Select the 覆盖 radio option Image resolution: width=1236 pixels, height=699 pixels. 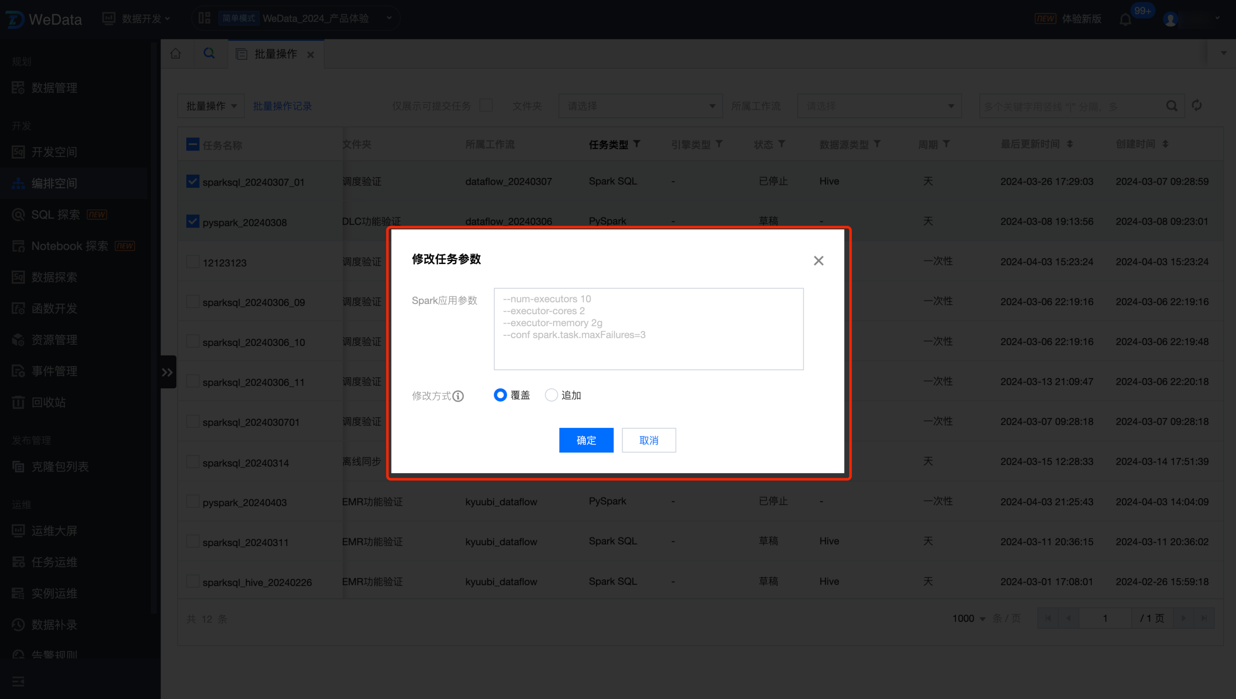click(x=500, y=395)
